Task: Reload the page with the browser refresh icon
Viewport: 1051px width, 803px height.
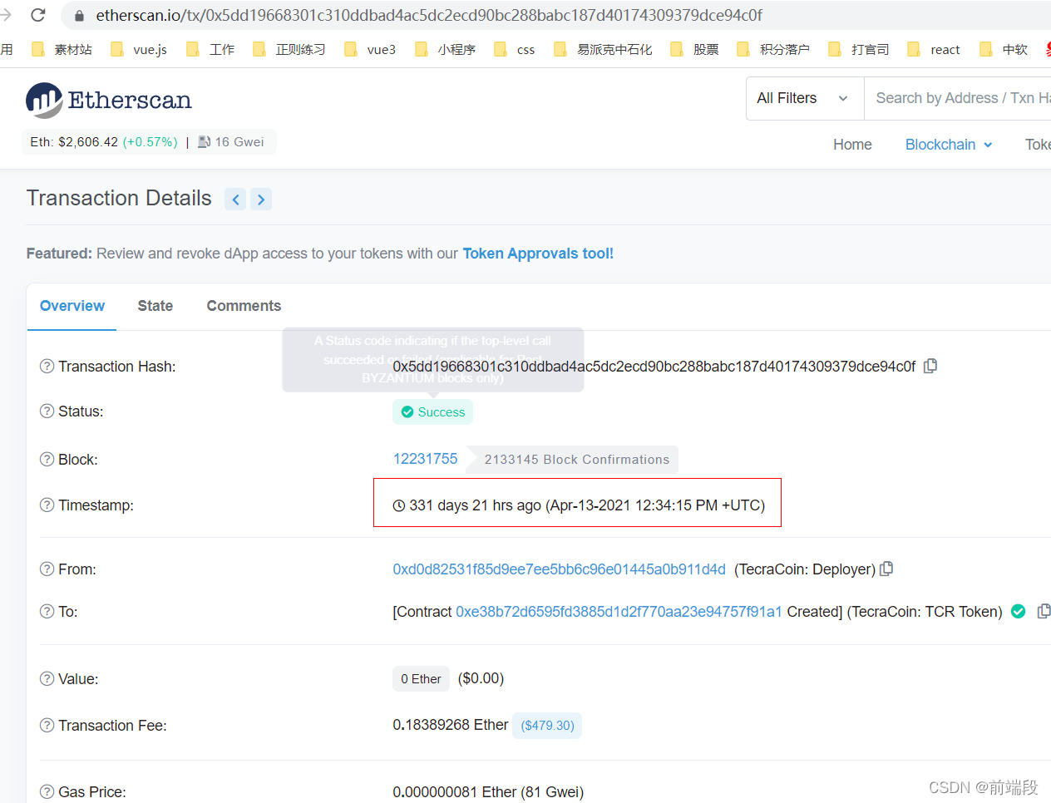Action: pyautogui.click(x=37, y=15)
